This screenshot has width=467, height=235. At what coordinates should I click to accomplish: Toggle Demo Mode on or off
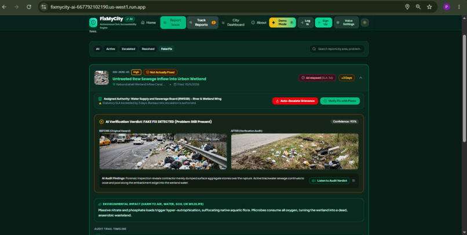282,23
